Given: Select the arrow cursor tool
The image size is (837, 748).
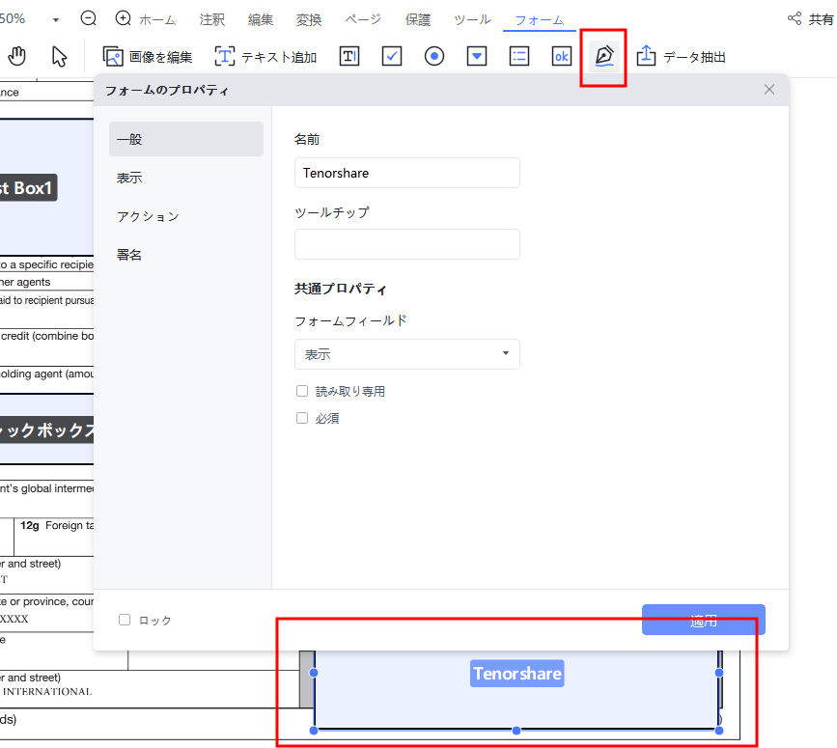Looking at the screenshot, I should (x=60, y=56).
